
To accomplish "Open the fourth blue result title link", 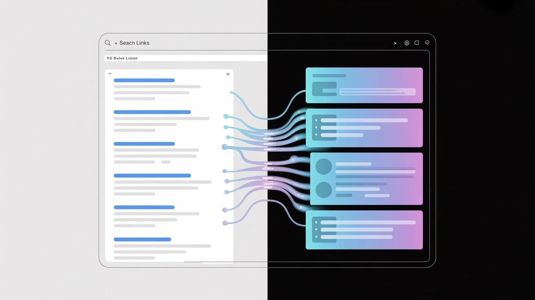I will pyautogui.click(x=152, y=175).
